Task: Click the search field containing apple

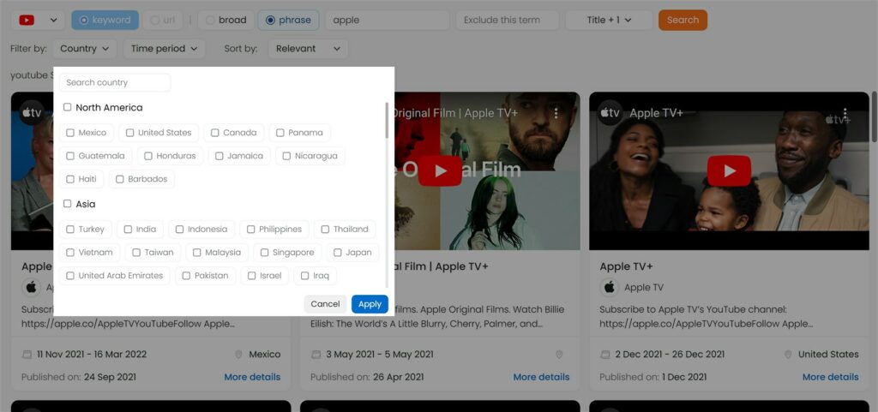Action: [x=388, y=20]
